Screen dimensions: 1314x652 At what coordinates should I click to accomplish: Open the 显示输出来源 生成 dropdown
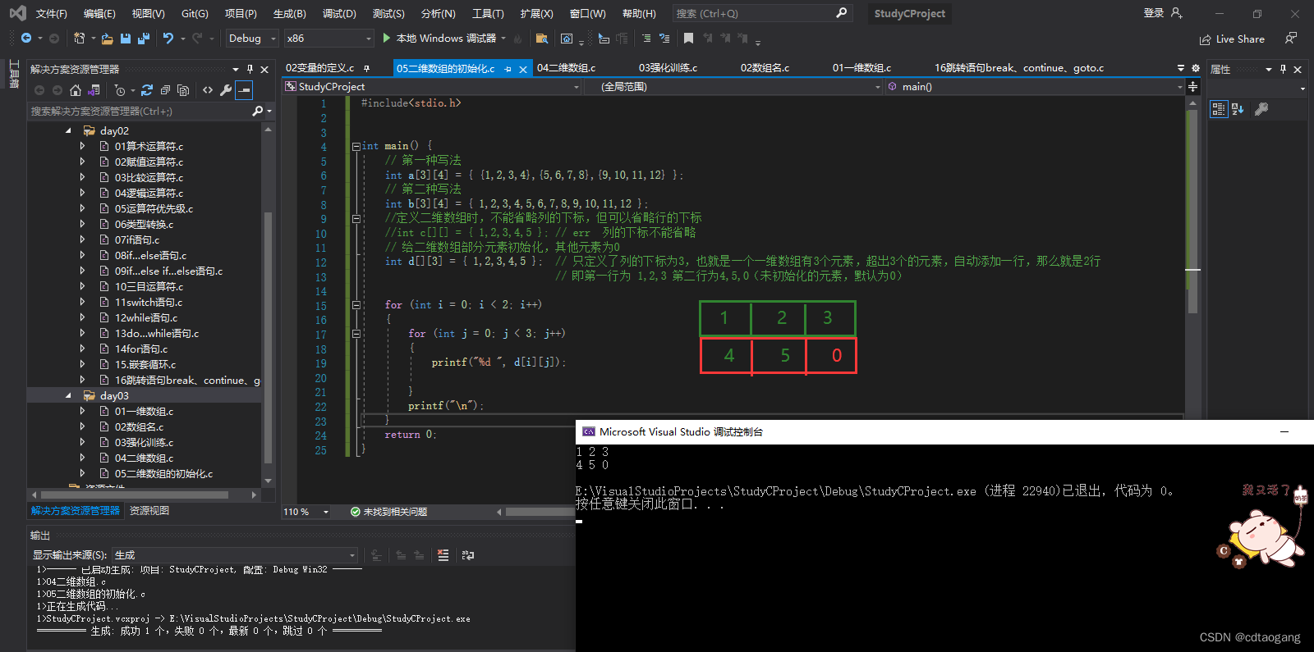click(x=236, y=555)
